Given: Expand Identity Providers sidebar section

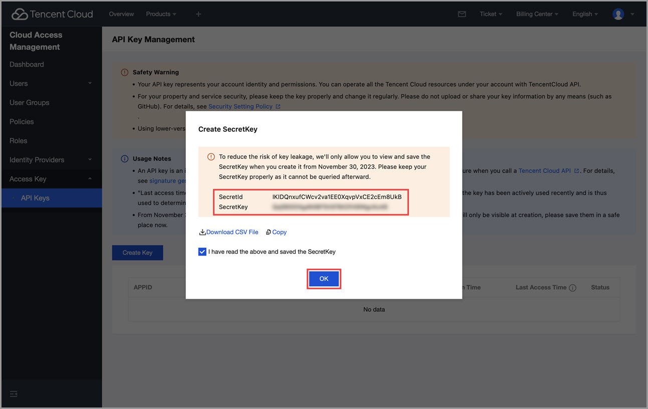Looking at the screenshot, I should coord(51,159).
